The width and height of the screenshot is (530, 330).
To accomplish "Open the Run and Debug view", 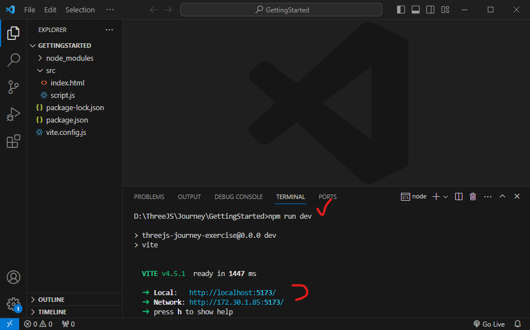I will click(13, 114).
